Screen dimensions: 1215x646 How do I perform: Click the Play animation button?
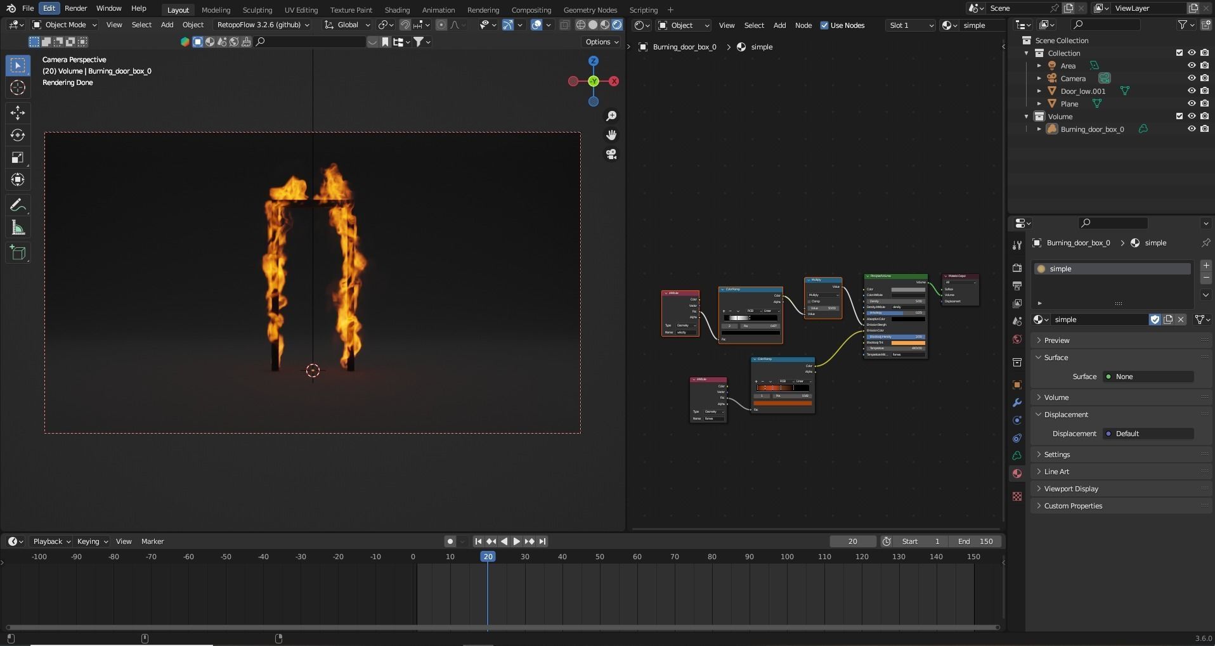coord(516,541)
